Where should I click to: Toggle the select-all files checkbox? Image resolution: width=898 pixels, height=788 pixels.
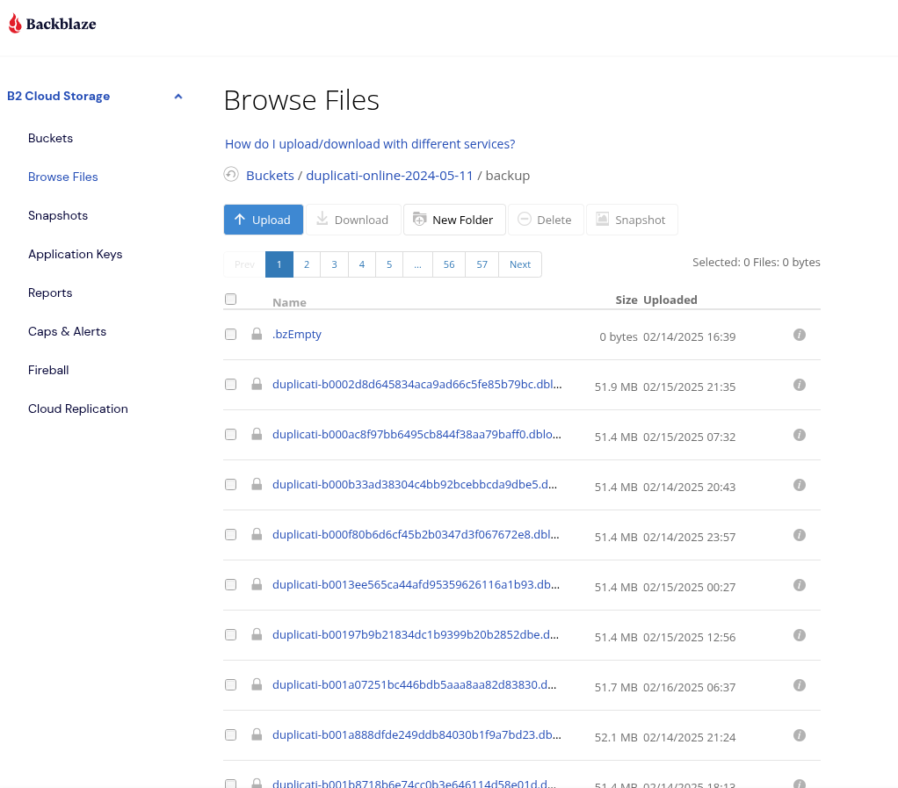[231, 299]
